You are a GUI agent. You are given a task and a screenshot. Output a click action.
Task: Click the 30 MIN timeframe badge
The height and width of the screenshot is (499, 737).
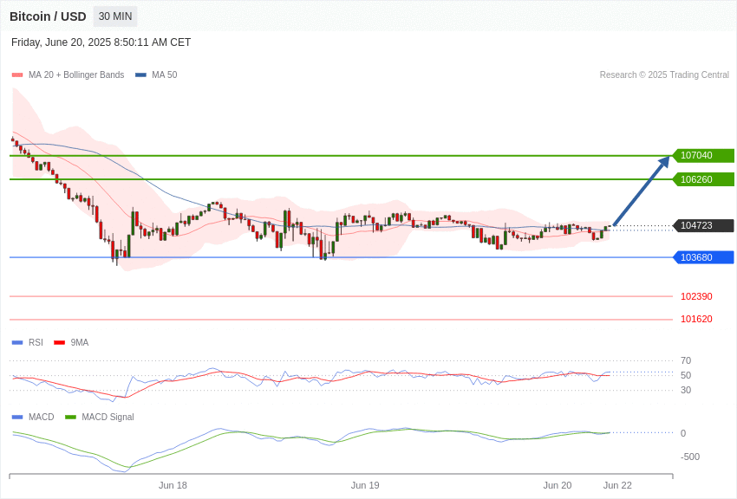pos(115,16)
